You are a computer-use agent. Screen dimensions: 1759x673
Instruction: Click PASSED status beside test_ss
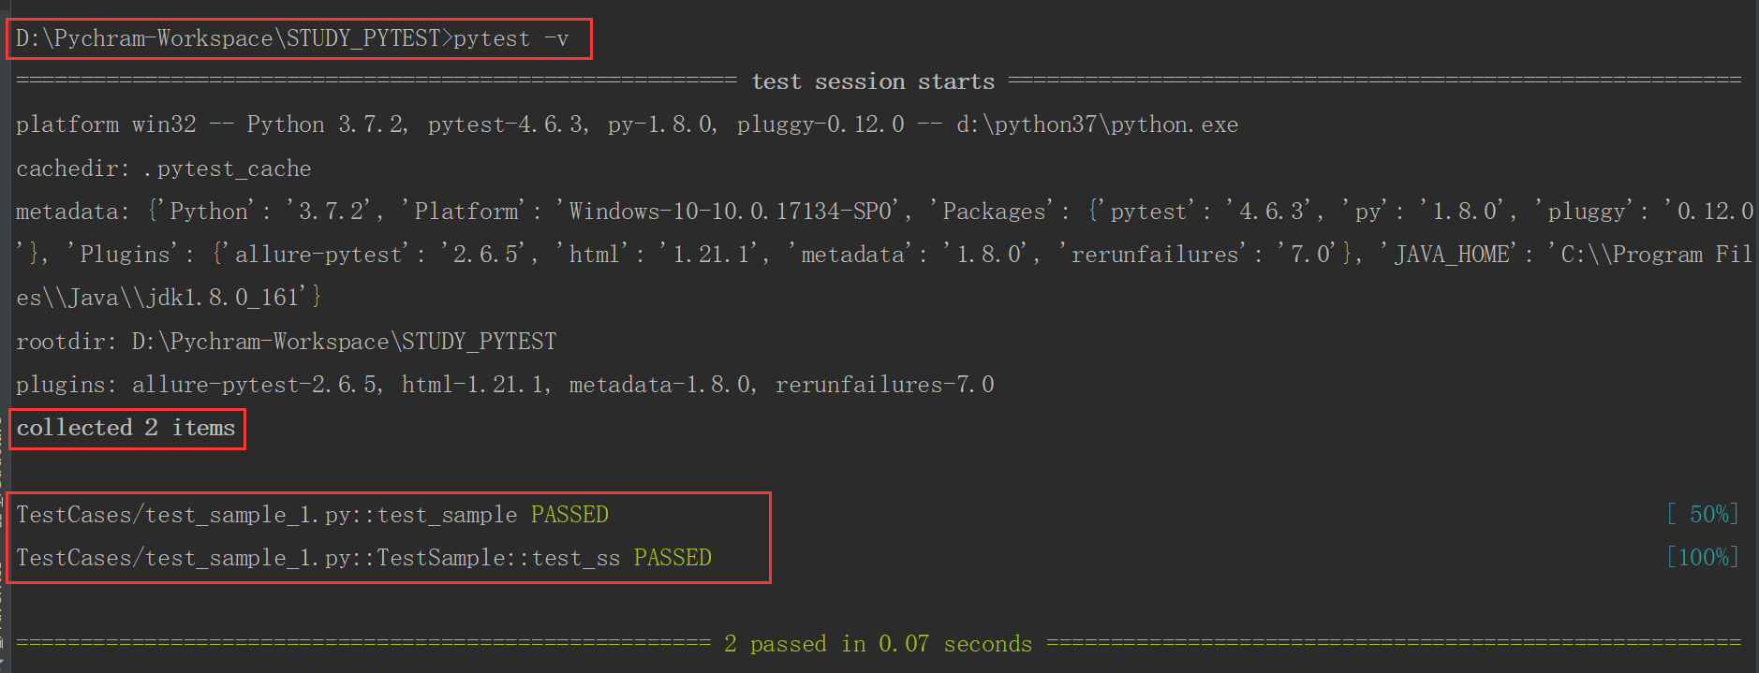(673, 558)
